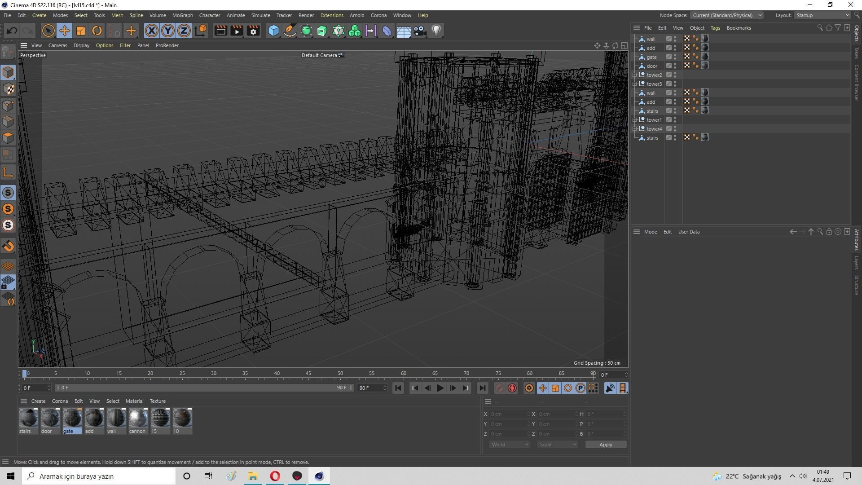Select the gate object in Object Manager
This screenshot has width=862, height=485.
(x=652, y=57)
